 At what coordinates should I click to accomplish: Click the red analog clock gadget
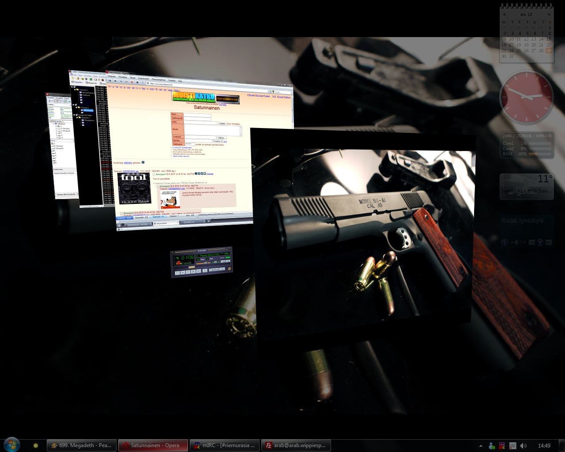tap(526, 97)
